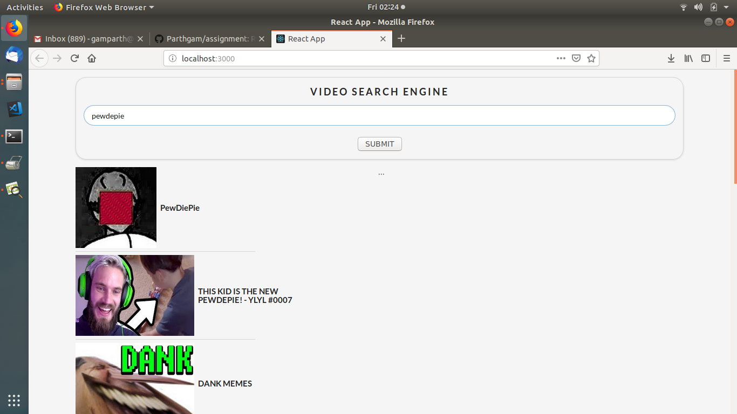Go back to the previous page
Image resolution: width=737 pixels, height=414 pixels.
pyautogui.click(x=39, y=58)
